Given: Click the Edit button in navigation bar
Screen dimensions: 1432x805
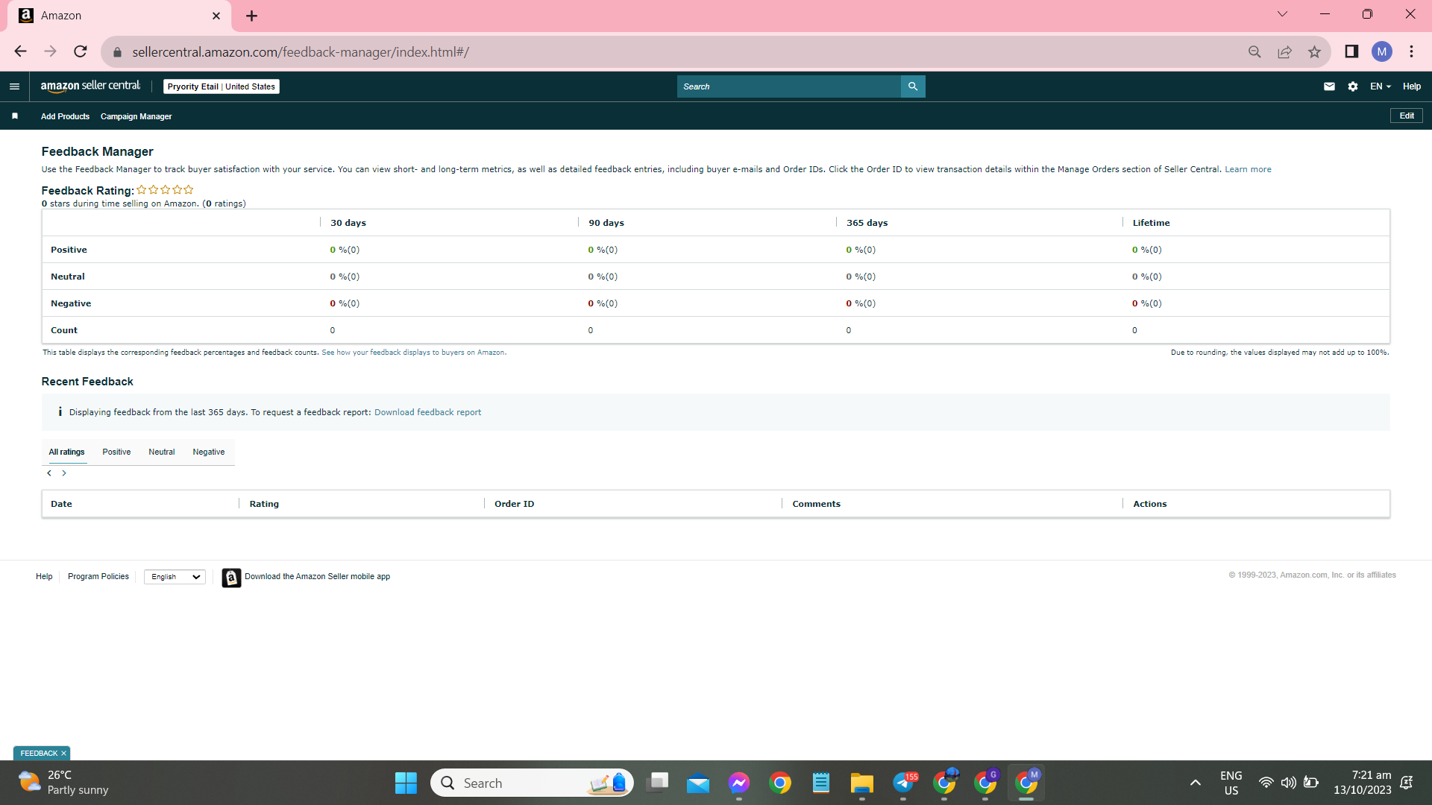Looking at the screenshot, I should tap(1407, 116).
